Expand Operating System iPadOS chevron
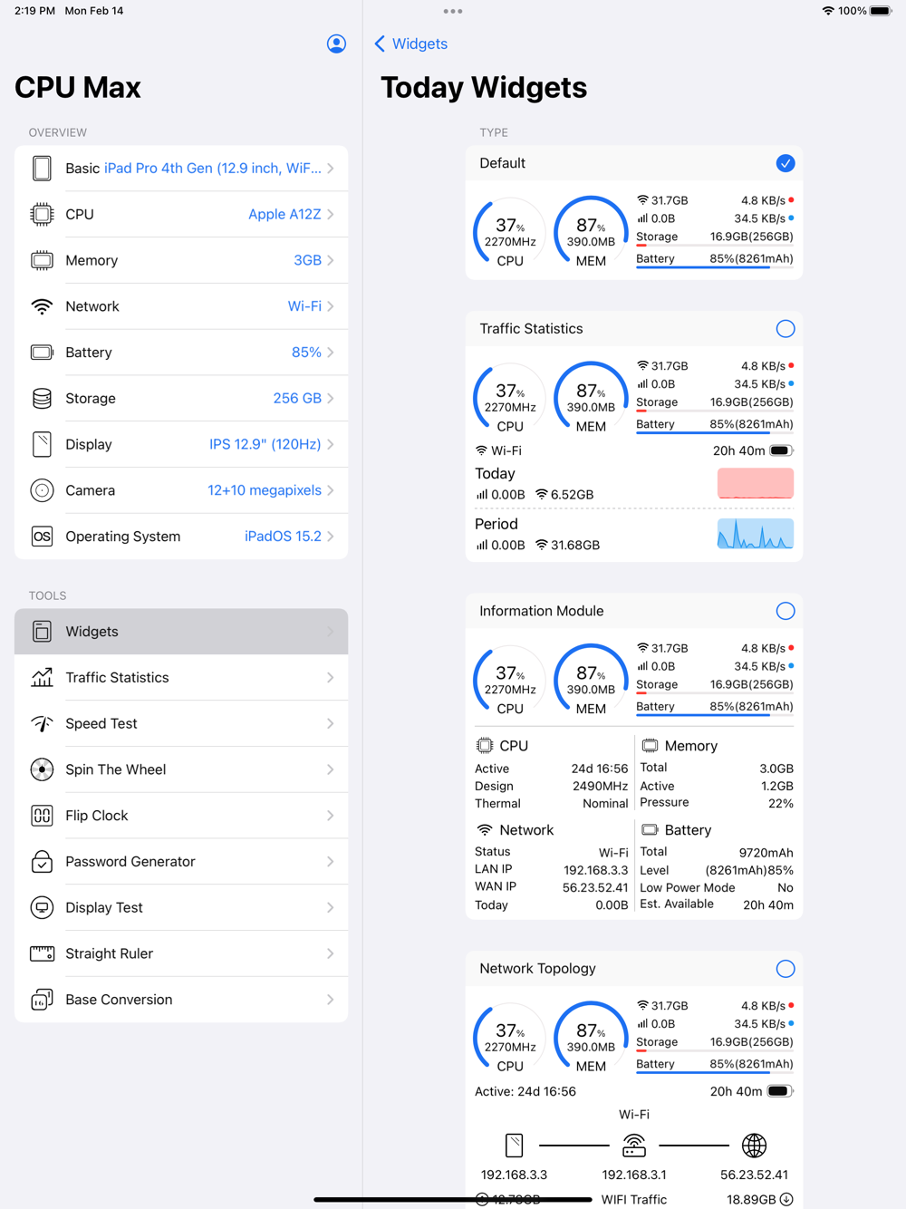 [331, 537]
